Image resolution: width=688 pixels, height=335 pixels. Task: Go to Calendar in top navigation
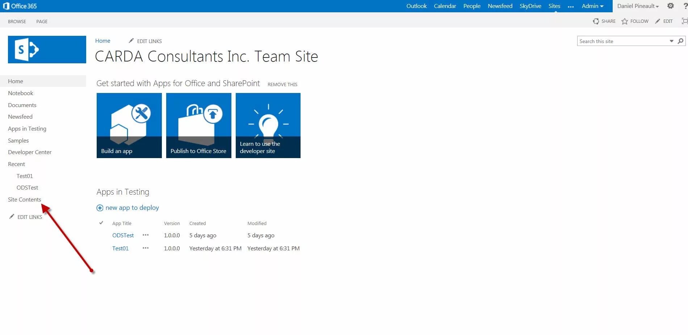tap(445, 6)
